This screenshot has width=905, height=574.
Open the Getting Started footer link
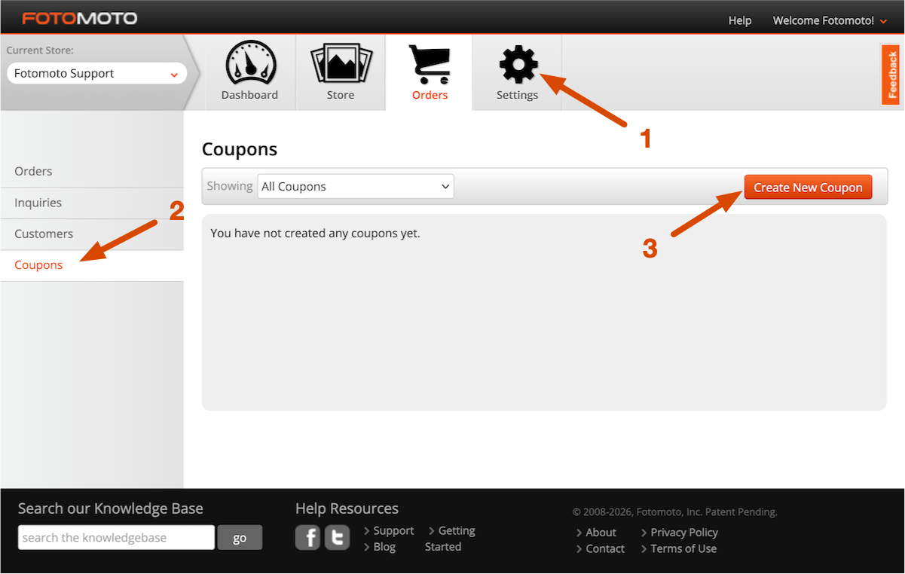[451, 539]
